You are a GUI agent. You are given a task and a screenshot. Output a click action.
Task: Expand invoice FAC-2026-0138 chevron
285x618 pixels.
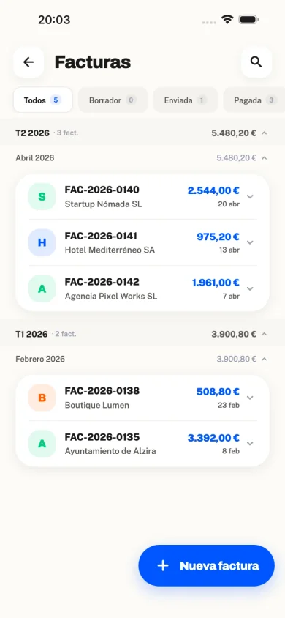coord(250,398)
